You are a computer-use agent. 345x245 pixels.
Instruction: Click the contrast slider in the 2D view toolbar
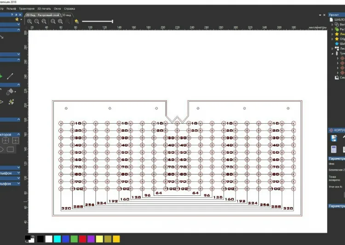(98, 21)
